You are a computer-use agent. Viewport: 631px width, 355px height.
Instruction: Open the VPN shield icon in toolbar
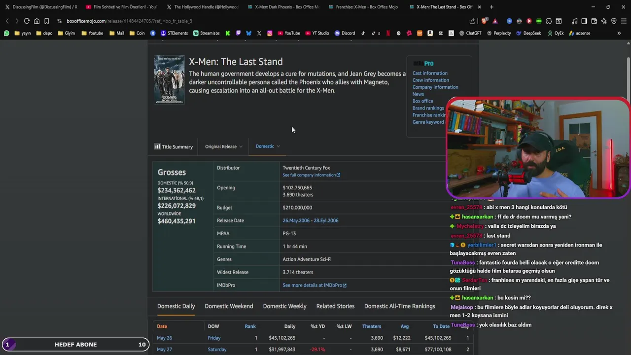614,21
